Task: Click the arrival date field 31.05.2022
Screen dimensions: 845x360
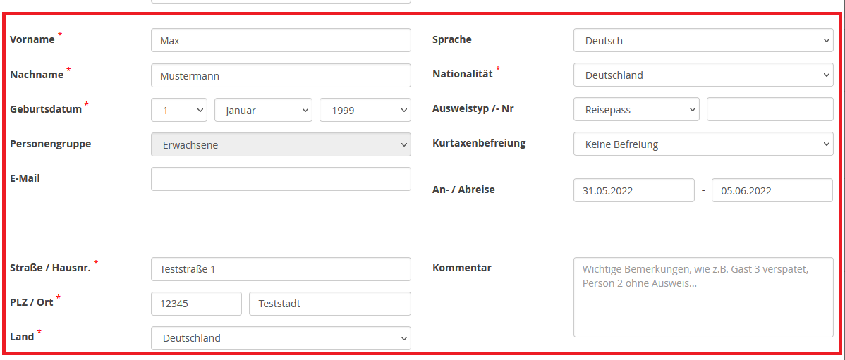Action: tap(633, 190)
